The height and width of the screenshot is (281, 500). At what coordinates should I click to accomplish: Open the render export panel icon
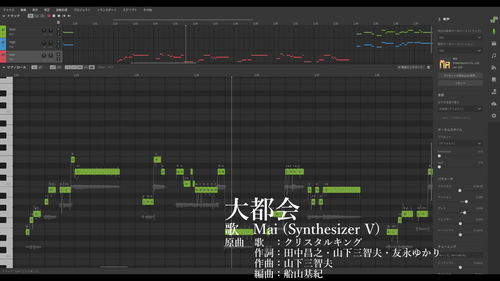494,92
